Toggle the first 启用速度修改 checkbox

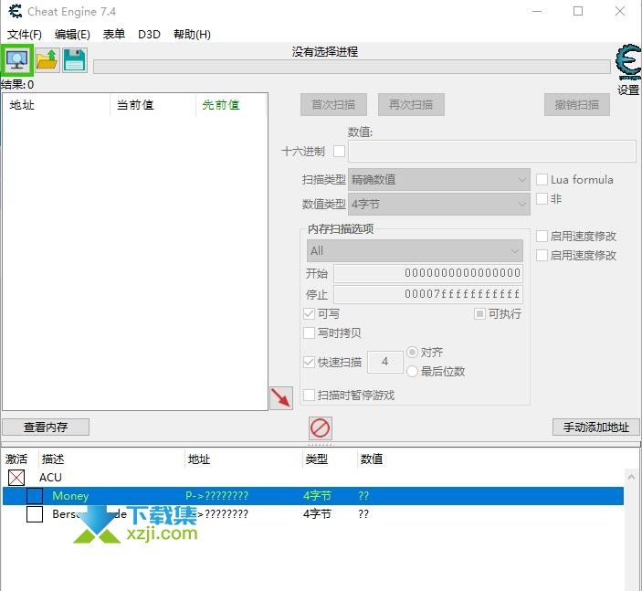tap(542, 236)
